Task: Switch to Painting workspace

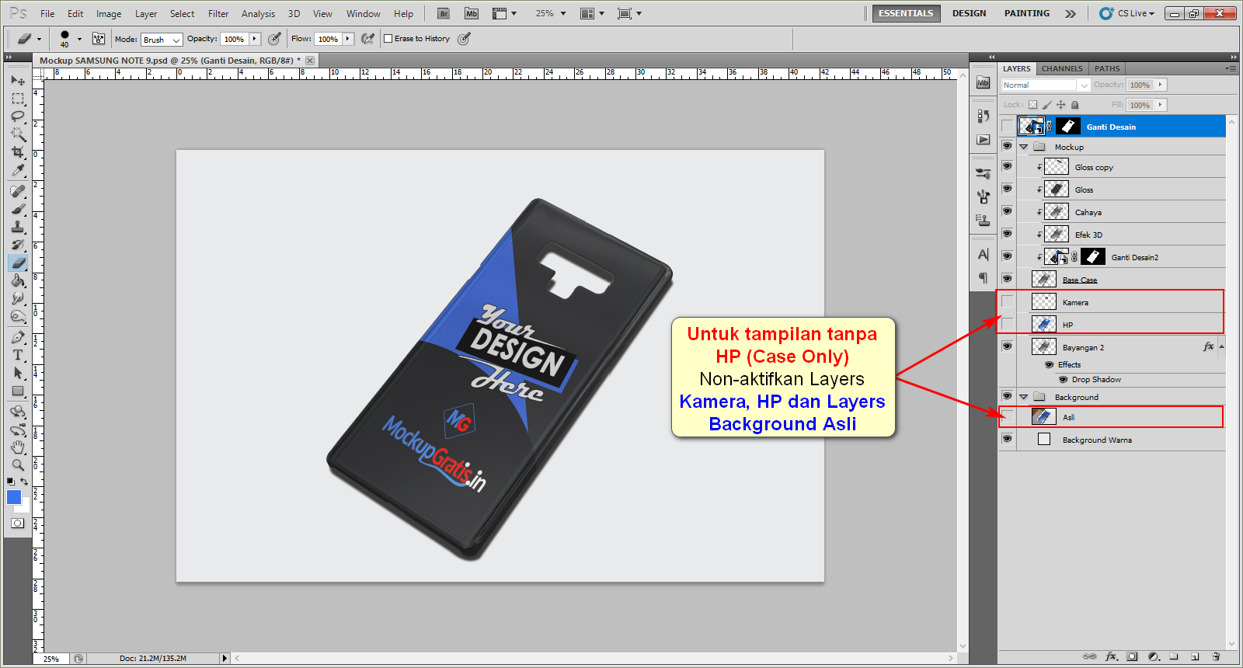Action: pyautogui.click(x=1026, y=13)
